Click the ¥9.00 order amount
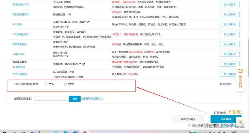The height and width of the screenshot is (133, 249). 235,112
